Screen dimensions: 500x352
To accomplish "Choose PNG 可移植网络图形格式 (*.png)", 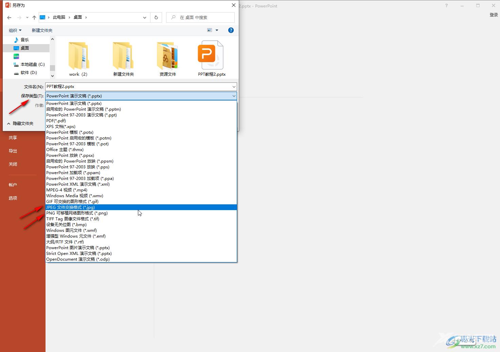I will 141,213.
